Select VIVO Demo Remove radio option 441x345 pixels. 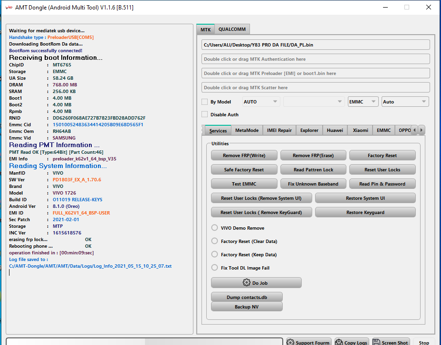click(x=214, y=228)
